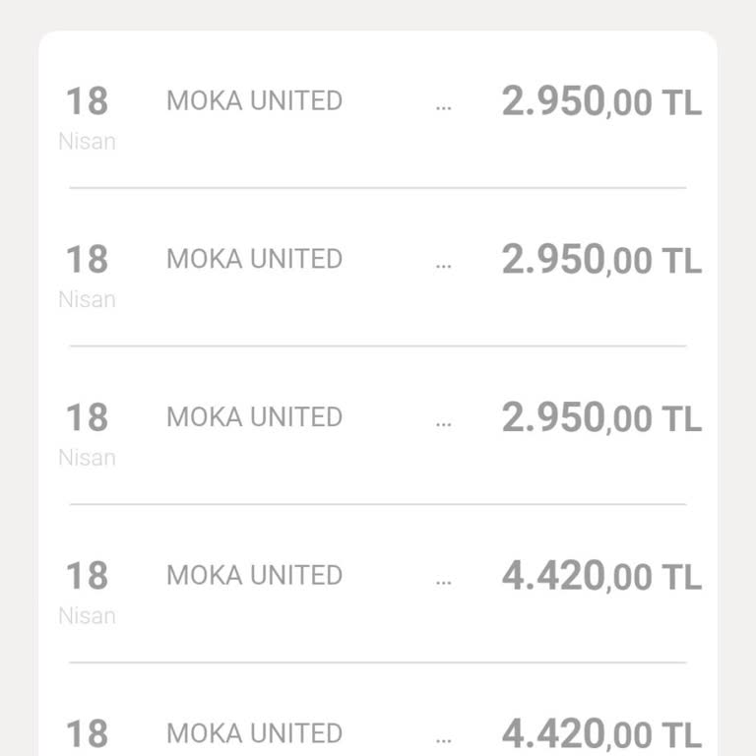This screenshot has height=756, width=756.
Task: Select MOKA UNITED in the topmost transaction
Action: pos(254,100)
